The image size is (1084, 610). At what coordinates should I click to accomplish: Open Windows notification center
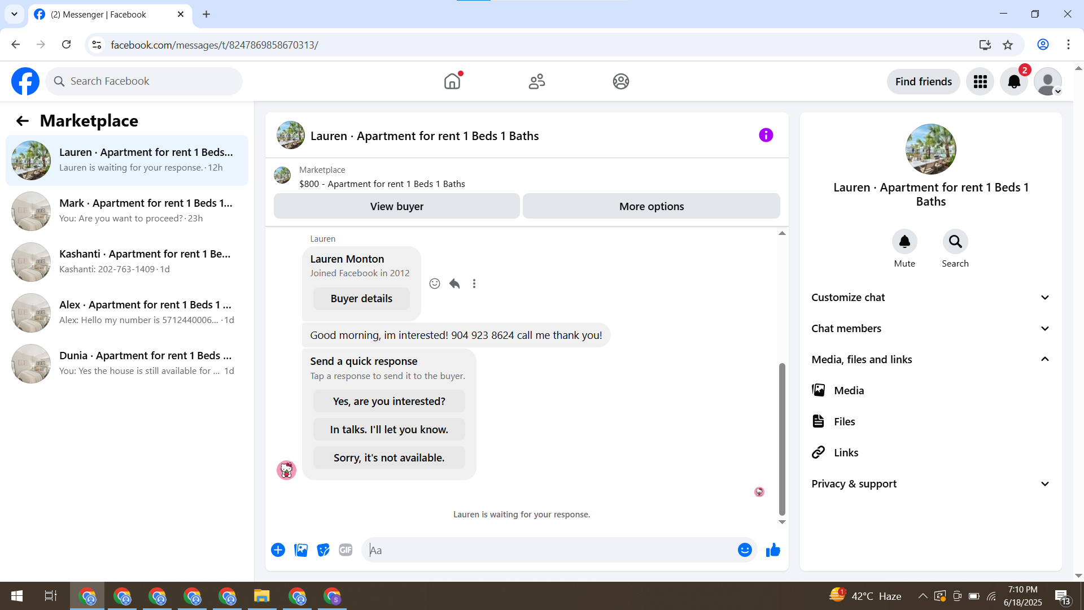[x=1062, y=596]
